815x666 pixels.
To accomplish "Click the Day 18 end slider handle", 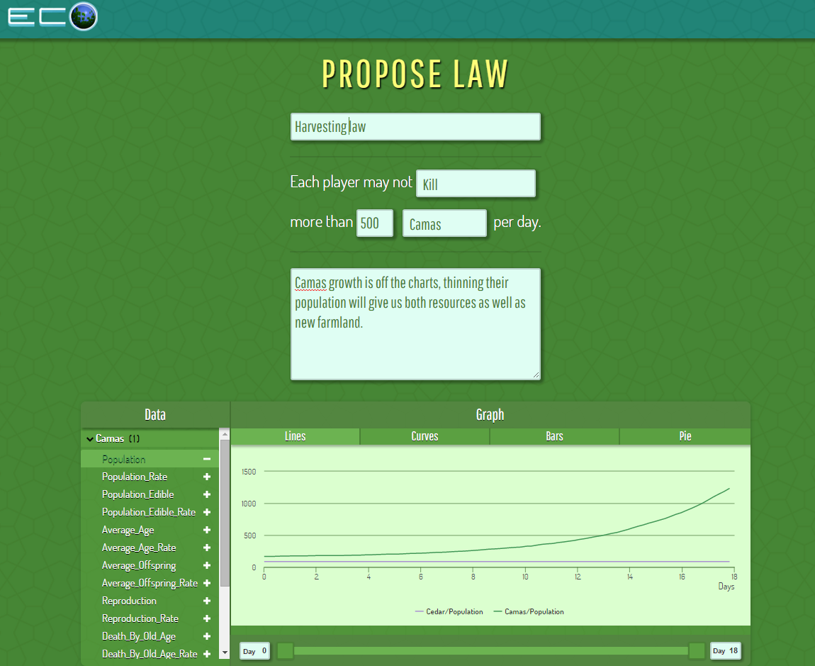I will pyautogui.click(x=697, y=651).
